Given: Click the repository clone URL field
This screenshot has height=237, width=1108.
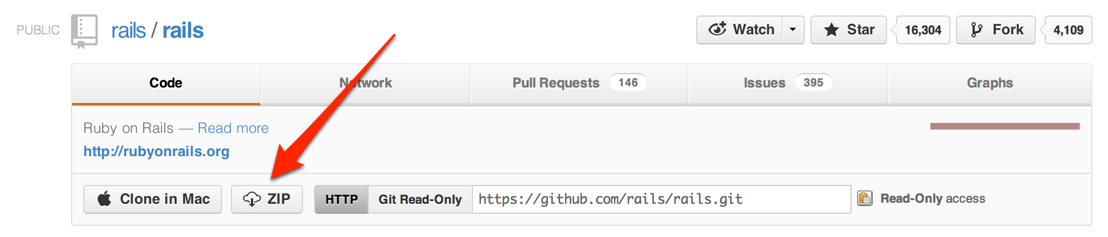Looking at the screenshot, I should click(661, 199).
